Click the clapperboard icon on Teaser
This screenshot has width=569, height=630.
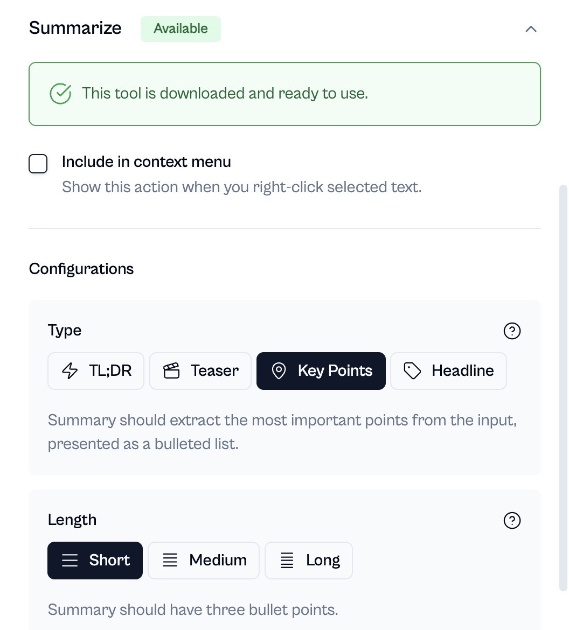pos(171,371)
